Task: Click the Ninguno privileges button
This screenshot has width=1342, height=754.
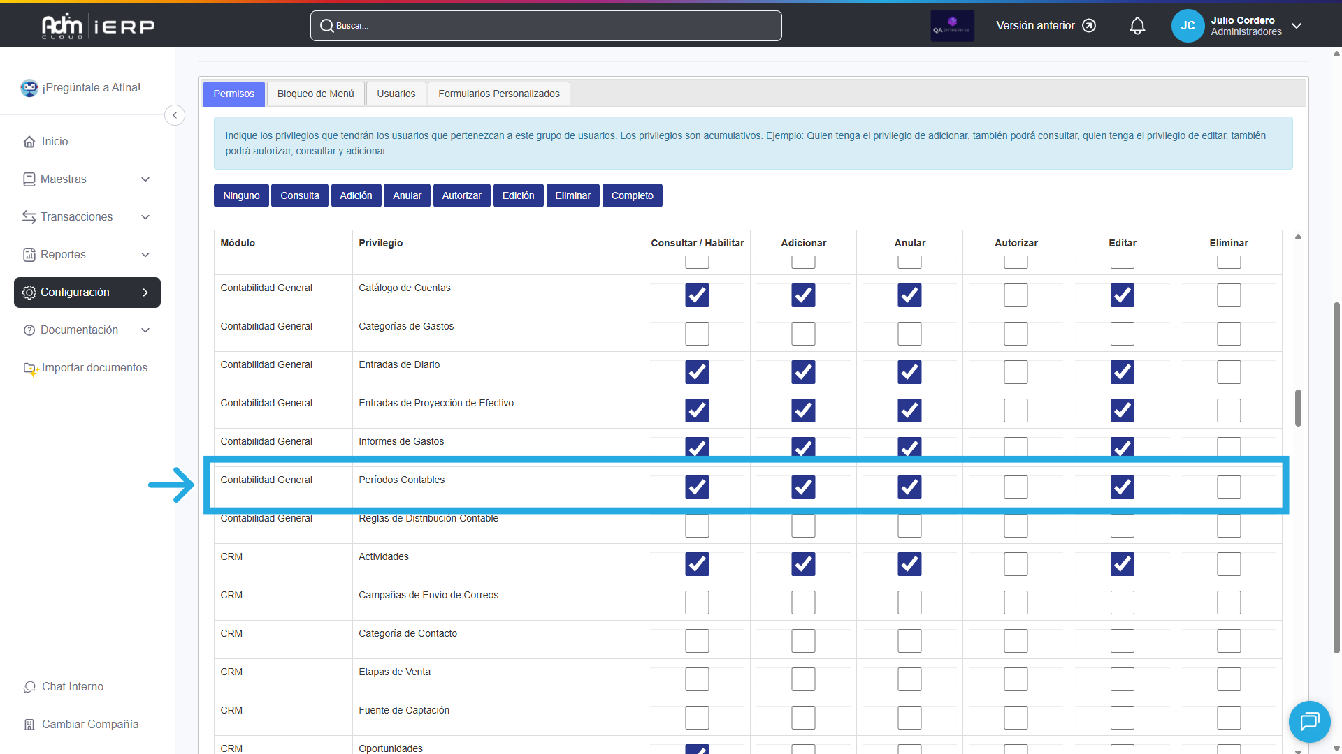Action: click(x=241, y=195)
